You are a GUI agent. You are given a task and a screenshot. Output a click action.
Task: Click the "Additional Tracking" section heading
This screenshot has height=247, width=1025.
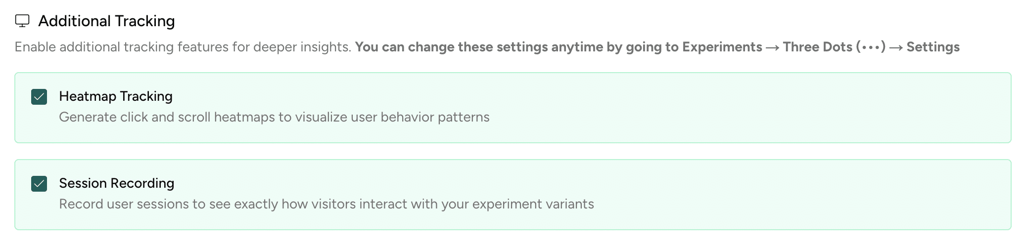(x=106, y=21)
